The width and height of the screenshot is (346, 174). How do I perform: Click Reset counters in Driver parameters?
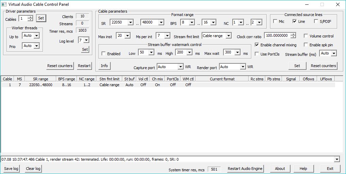[x=60, y=66]
